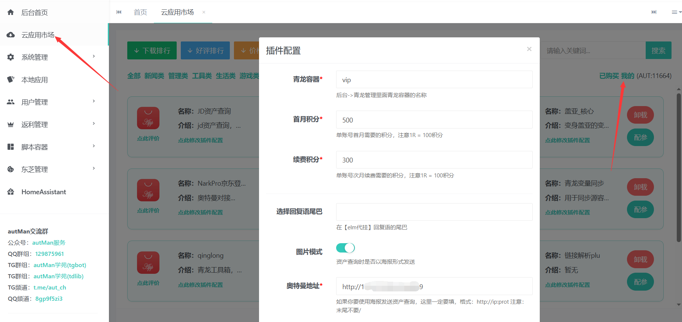Toggle the 图片模式 switch
This screenshot has height=322, width=682.
click(345, 248)
